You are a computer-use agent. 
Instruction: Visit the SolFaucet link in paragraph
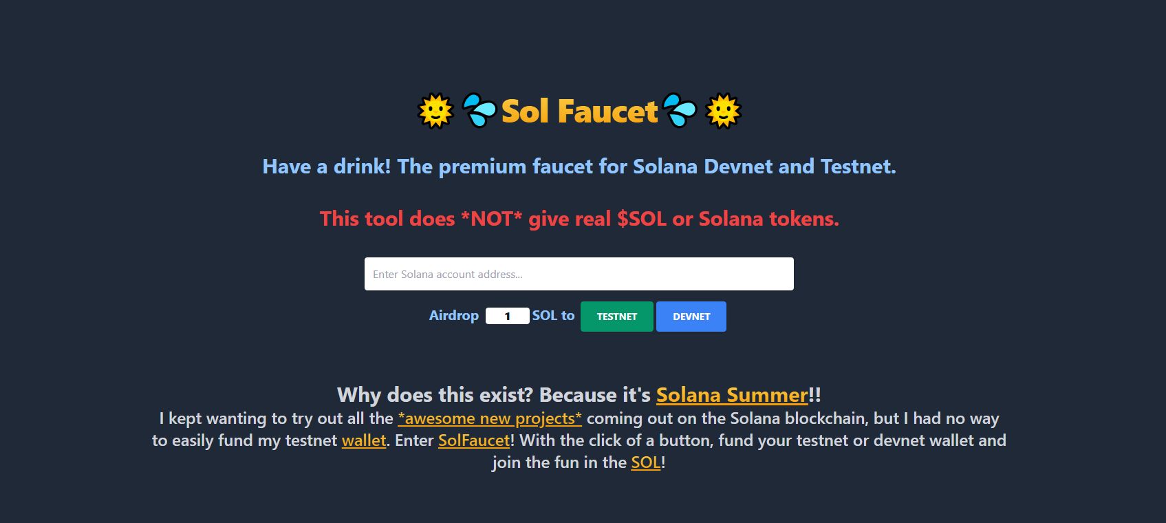pyautogui.click(x=474, y=440)
